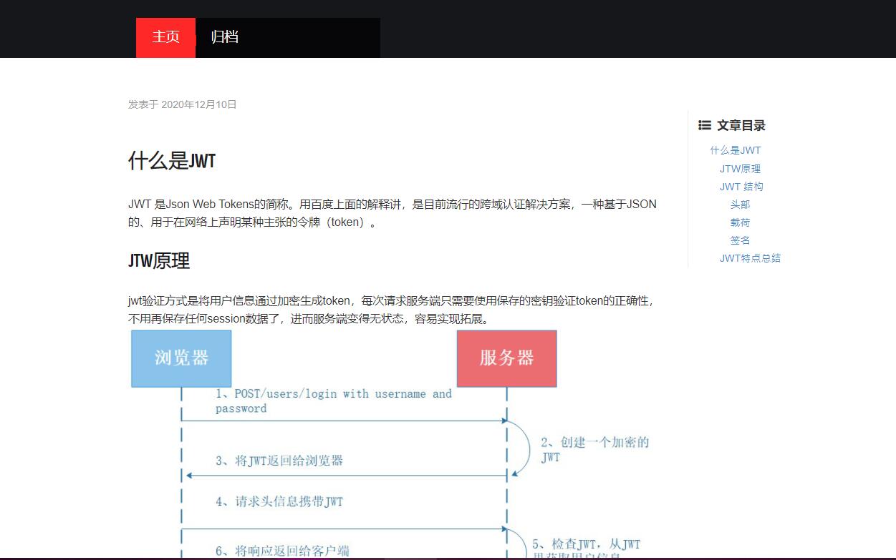This screenshot has height=560, width=896.
Task: Click the red 服务器 box in the diagram
Action: (506, 358)
